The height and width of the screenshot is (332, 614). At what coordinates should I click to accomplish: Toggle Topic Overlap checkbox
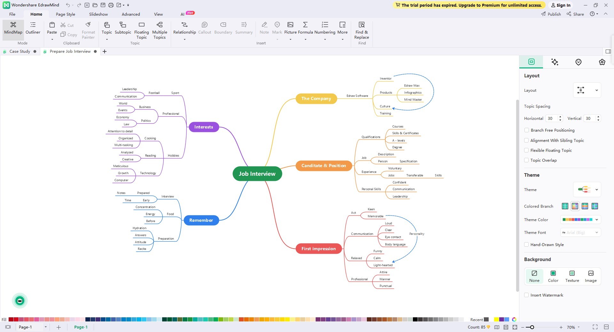pos(526,160)
